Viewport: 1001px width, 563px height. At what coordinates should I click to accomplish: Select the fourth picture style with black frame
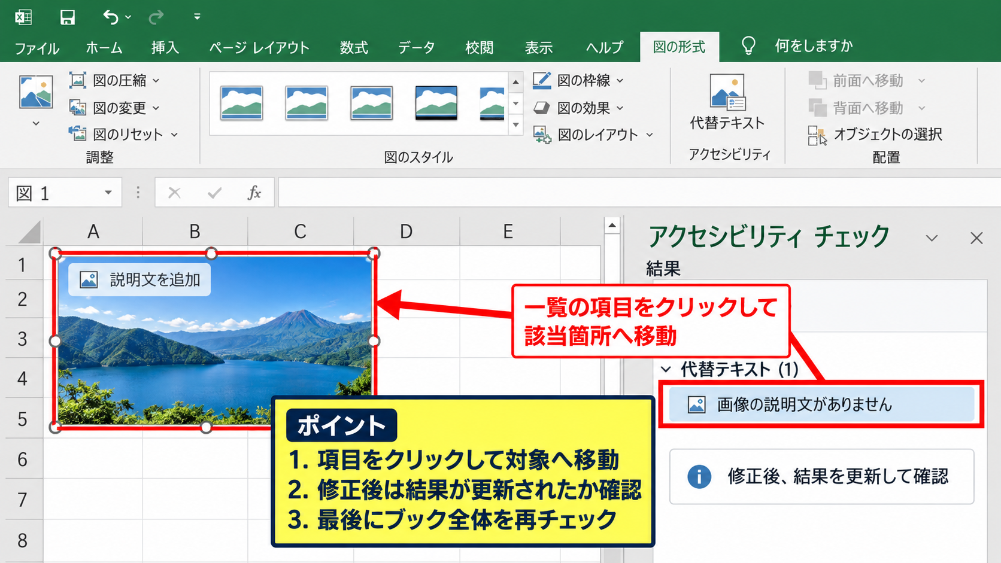click(x=436, y=103)
